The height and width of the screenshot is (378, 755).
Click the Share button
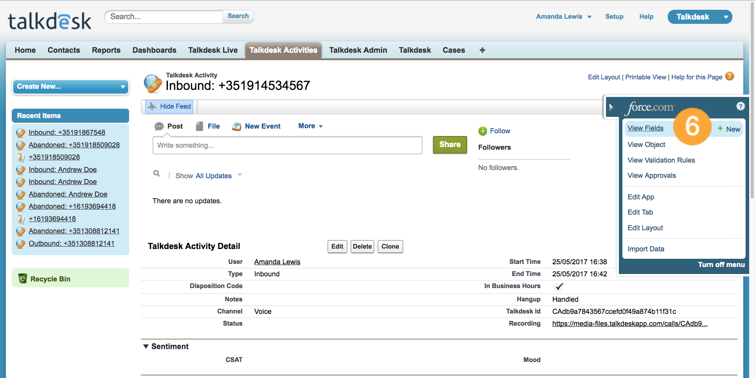450,145
